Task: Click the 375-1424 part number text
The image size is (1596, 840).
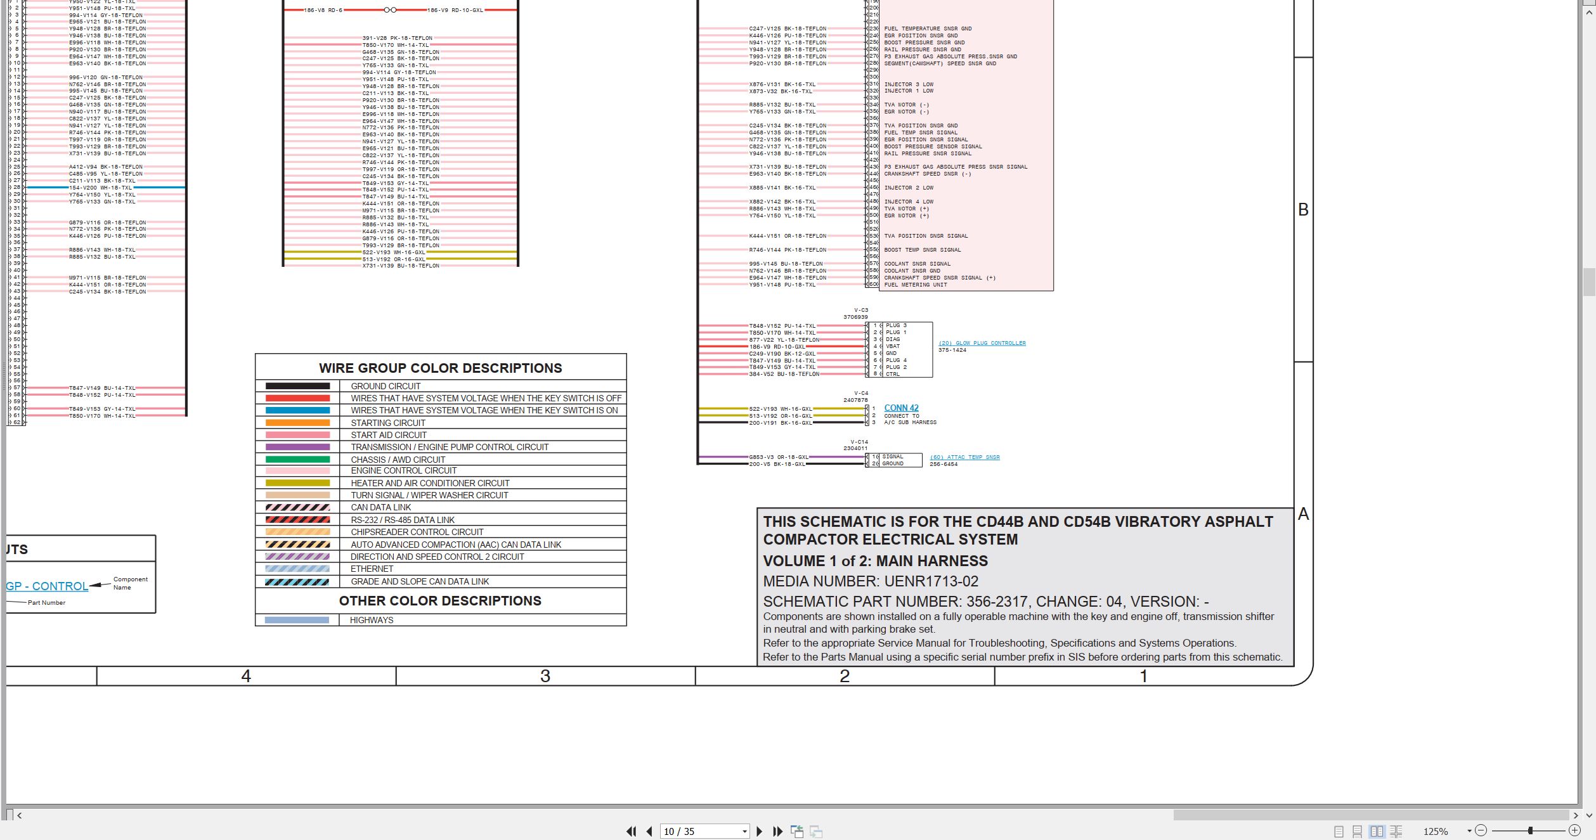Action: coord(952,350)
